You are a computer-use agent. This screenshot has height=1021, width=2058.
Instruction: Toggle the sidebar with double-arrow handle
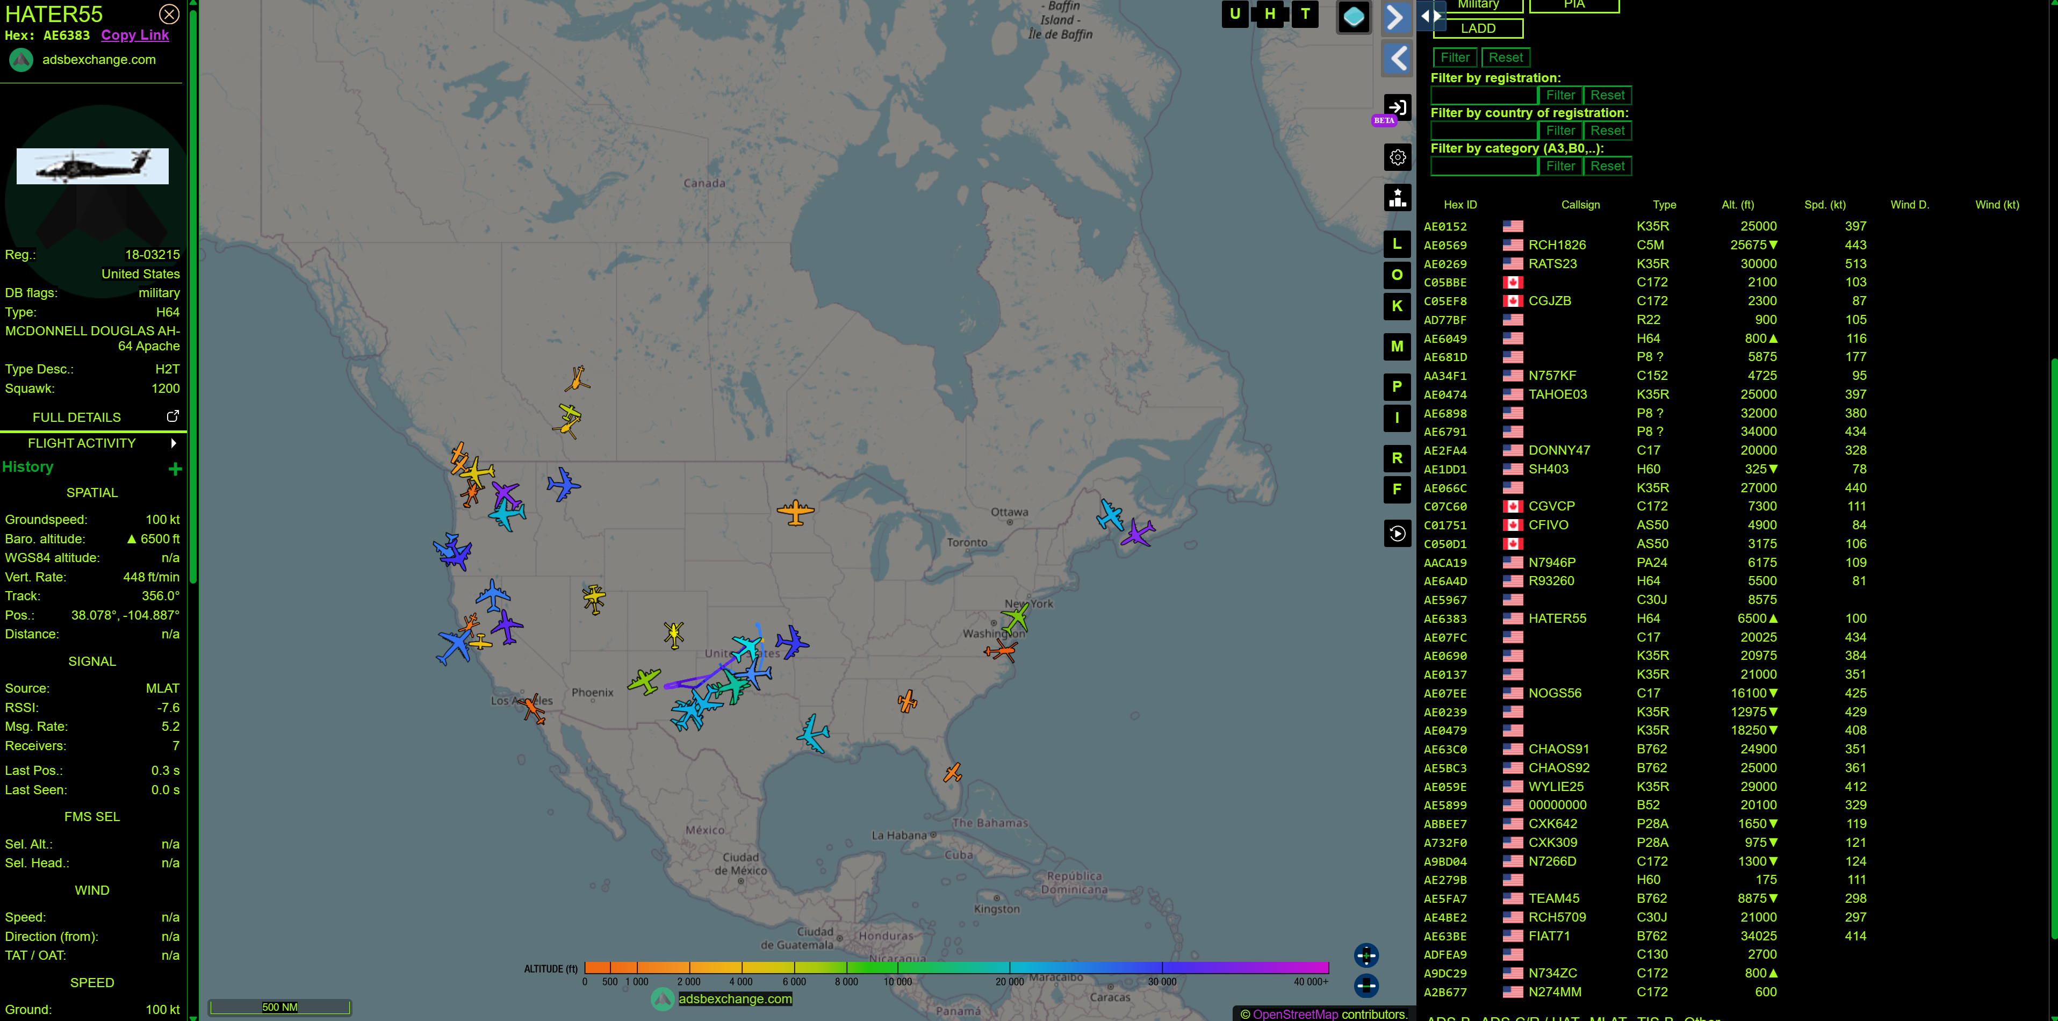1431,16
